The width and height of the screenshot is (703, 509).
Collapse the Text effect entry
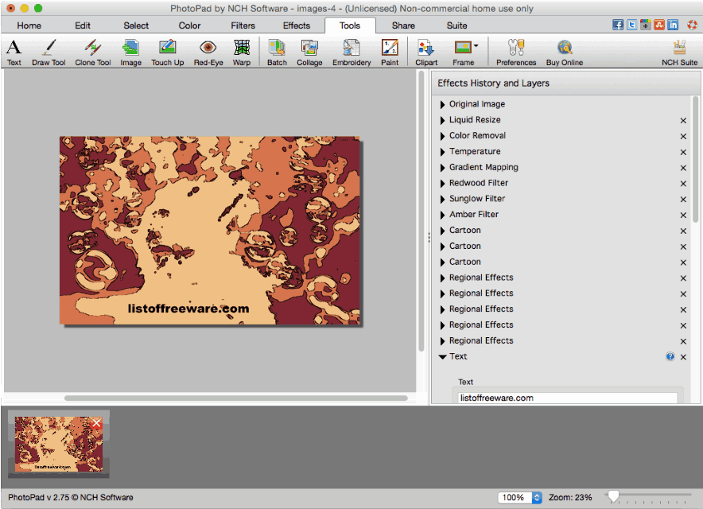443,356
